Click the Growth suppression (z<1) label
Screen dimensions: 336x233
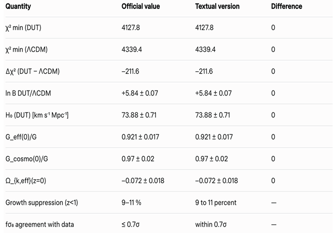[41, 202]
